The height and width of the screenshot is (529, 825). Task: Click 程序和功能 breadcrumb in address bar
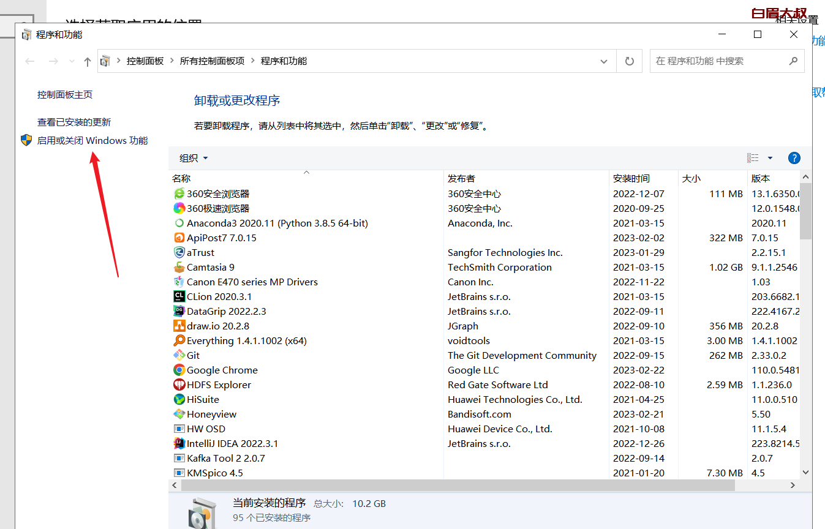(x=284, y=61)
